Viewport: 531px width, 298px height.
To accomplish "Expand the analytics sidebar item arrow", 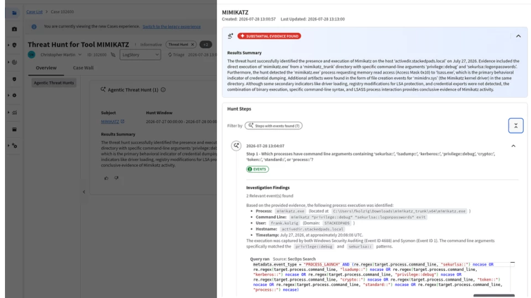I will pos(8,113).
